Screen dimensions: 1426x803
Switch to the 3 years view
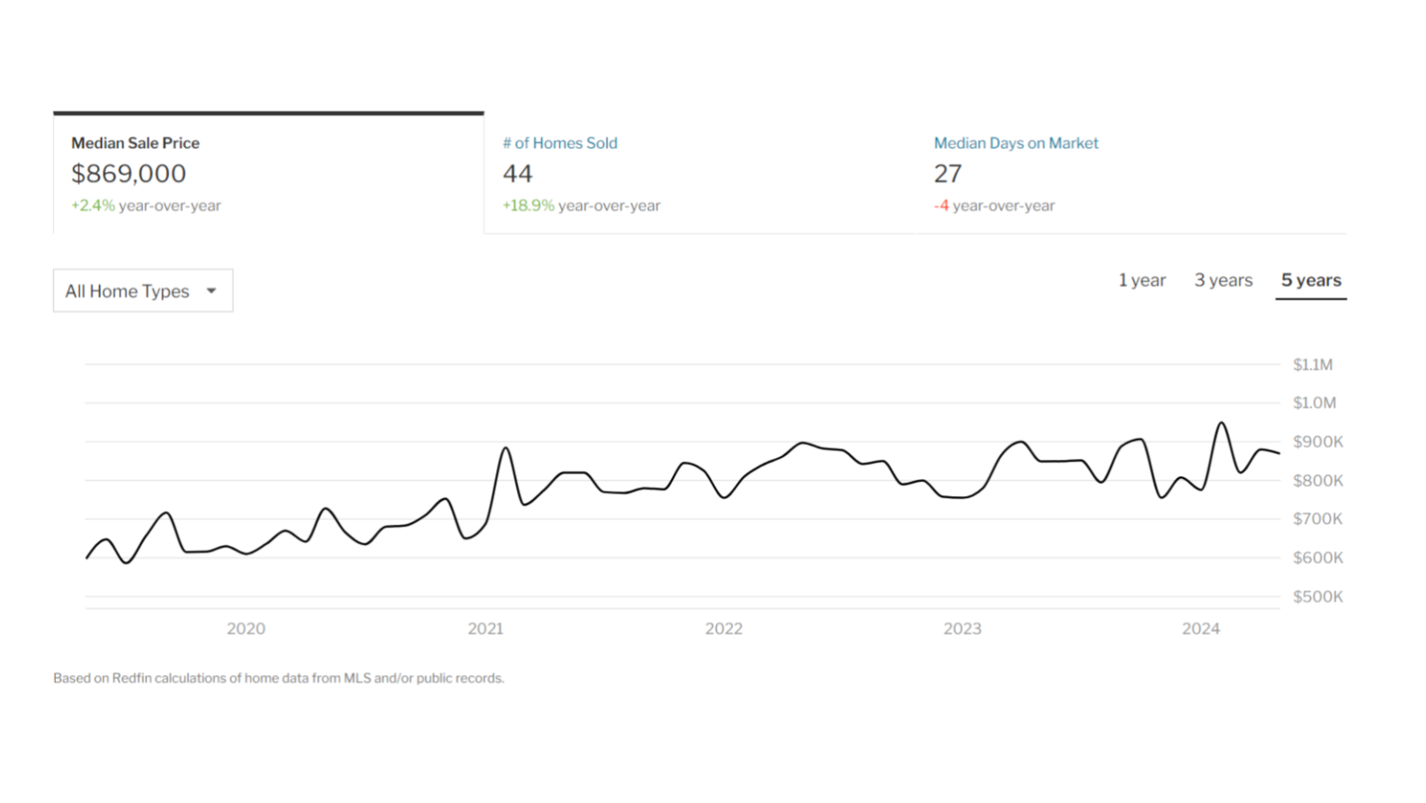pyautogui.click(x=1223, y=281)
